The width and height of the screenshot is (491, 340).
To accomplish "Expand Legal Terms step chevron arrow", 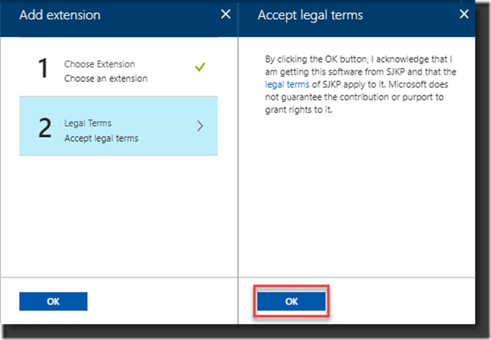I will pos(200,126).
